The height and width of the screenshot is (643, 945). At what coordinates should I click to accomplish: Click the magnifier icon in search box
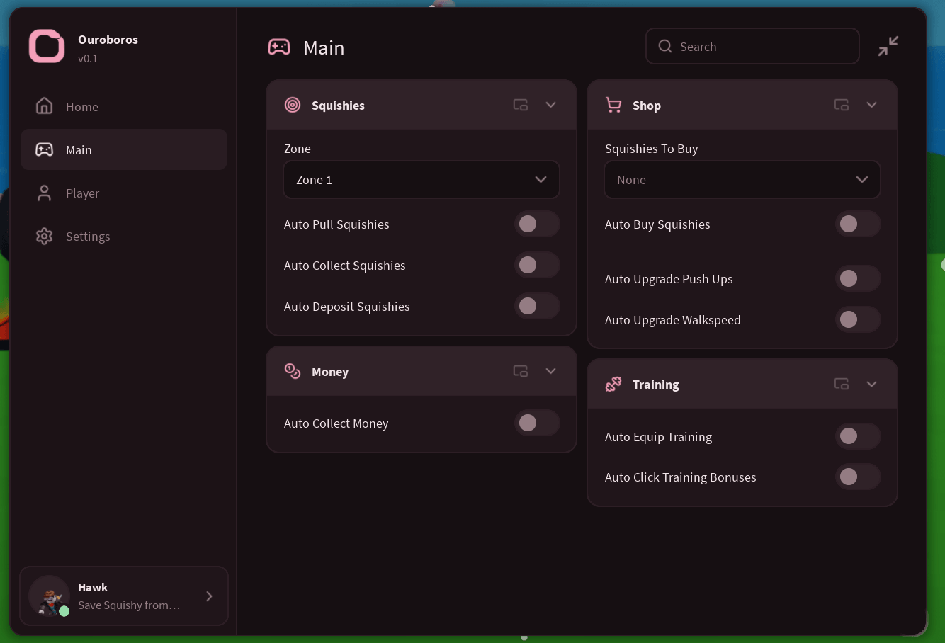click(665, 46)
